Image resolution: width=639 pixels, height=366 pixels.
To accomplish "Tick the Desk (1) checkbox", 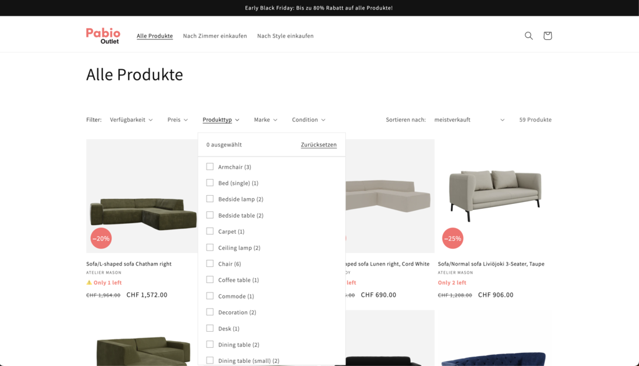I will tap(210, 328).
